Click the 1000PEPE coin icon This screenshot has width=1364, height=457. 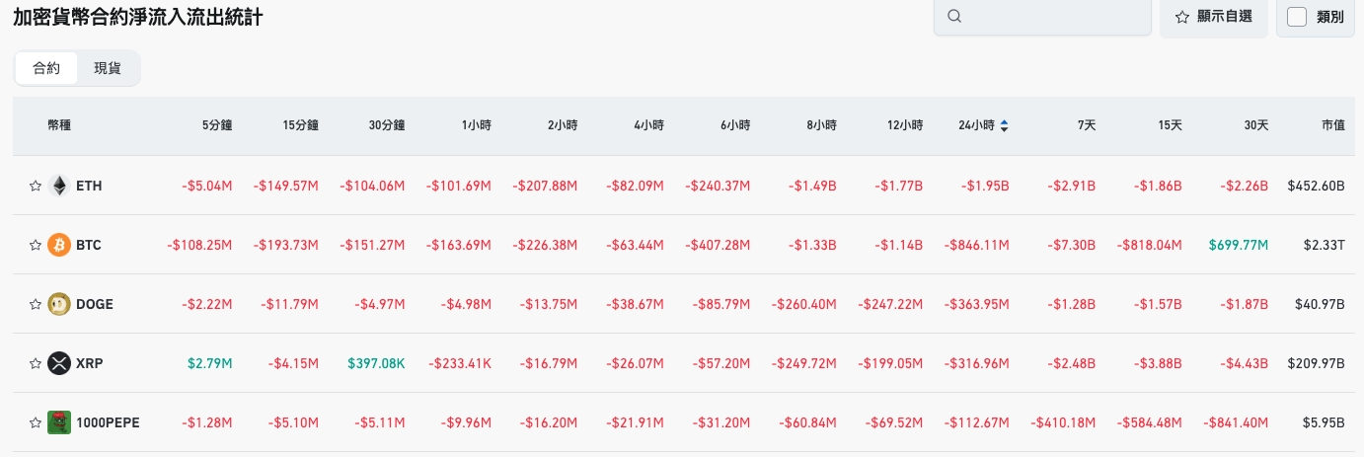(59, 422)
